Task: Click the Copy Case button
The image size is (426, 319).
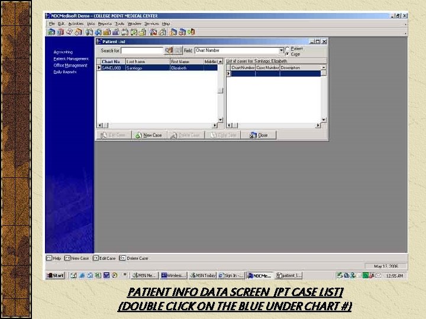Action: (223, 135)
